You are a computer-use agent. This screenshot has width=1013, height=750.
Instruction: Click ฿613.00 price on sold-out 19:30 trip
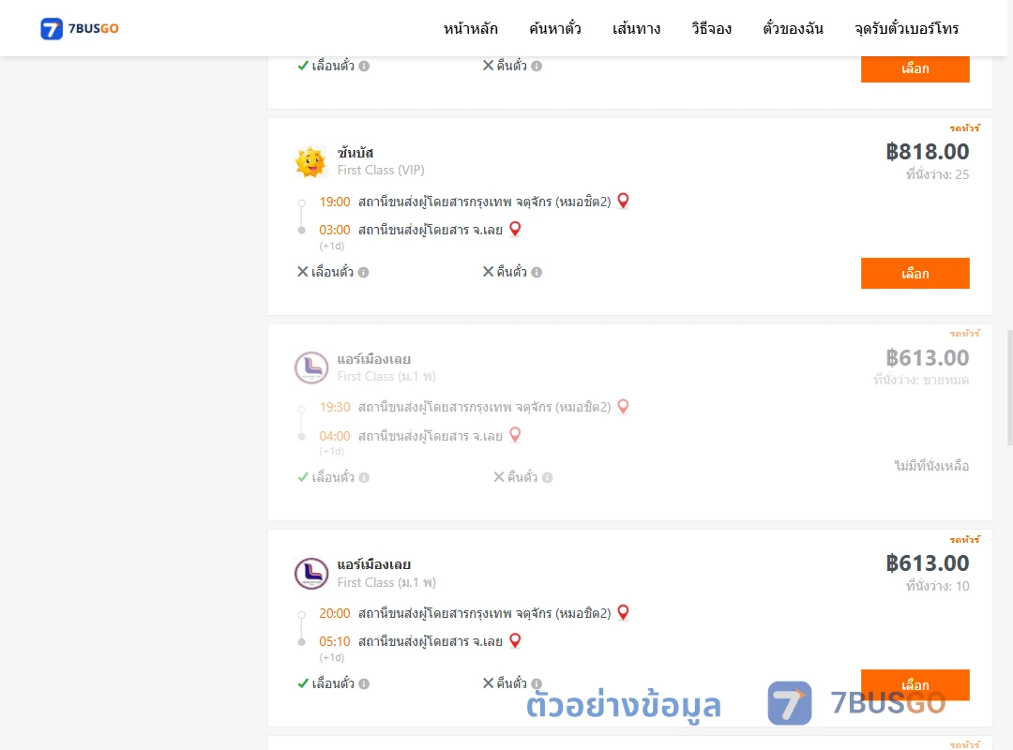click(927, 357)
